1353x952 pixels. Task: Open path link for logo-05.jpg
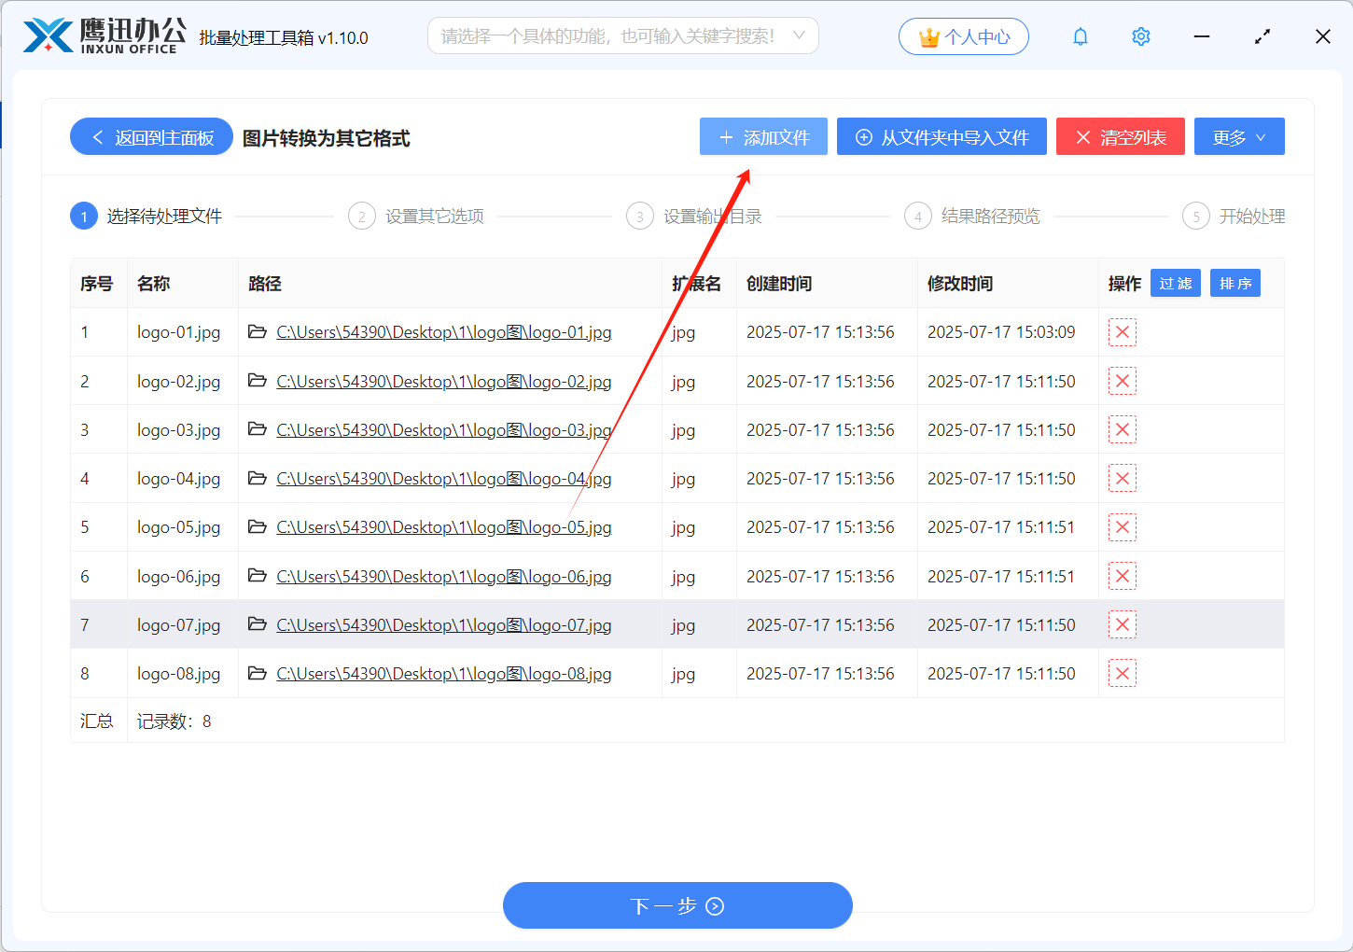point(444,527)
